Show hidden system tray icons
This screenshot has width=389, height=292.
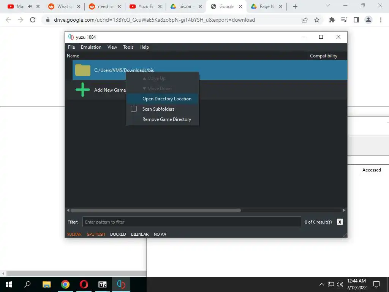click(x=321, y=284)
